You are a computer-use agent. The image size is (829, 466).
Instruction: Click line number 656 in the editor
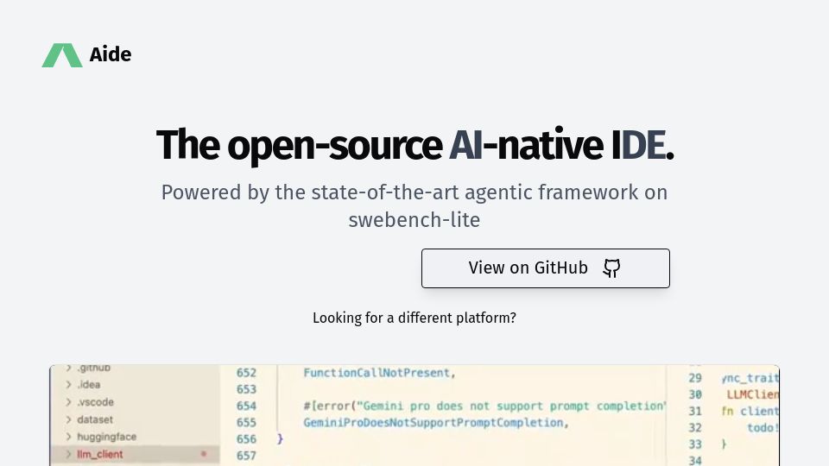[x=246, y=439]
